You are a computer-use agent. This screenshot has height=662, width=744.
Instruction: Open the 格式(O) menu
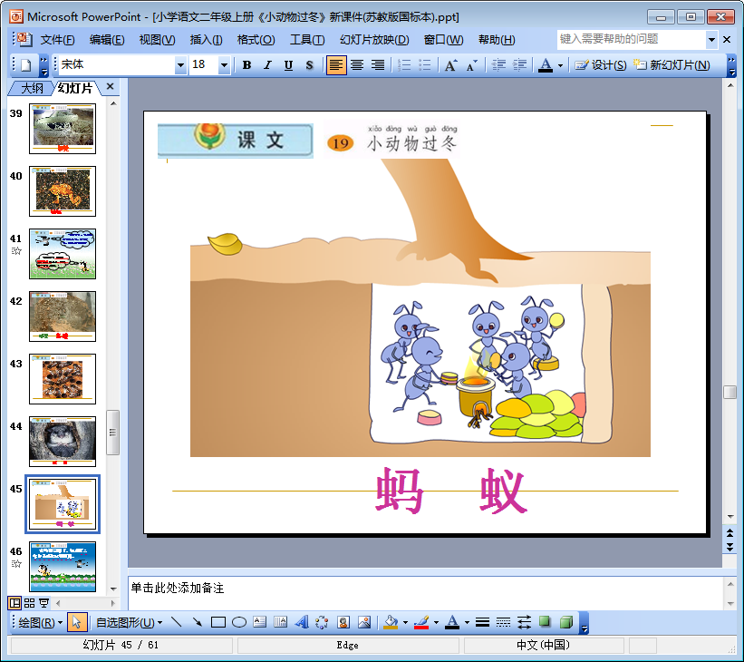256,40
